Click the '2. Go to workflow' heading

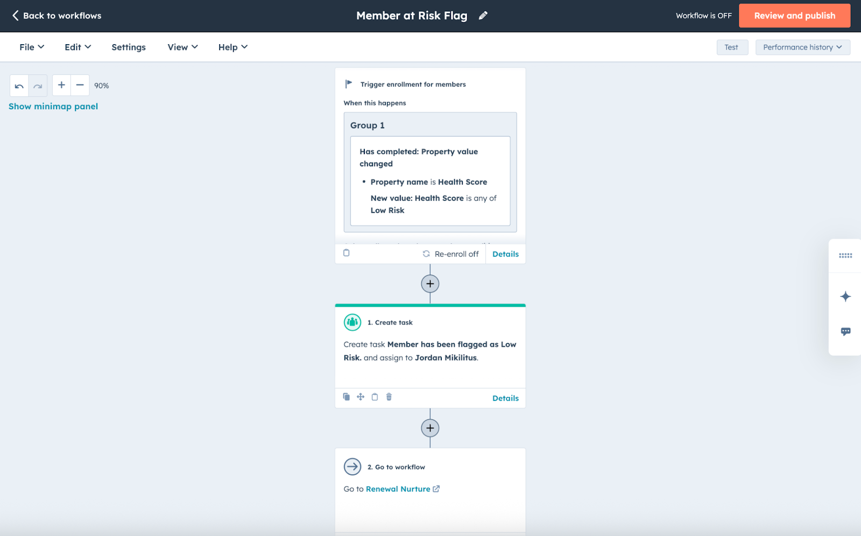coord(396,467)
